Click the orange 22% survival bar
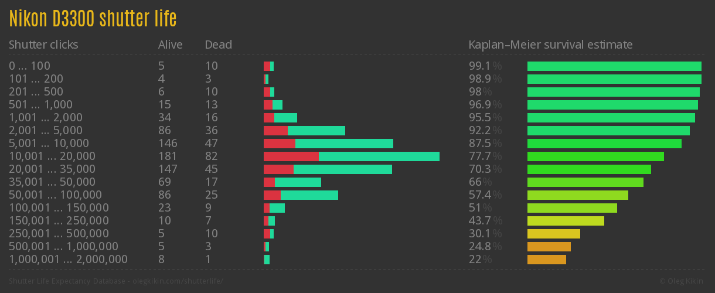The height and width of the screenshot is (293, 715). [x=547, y=260]
